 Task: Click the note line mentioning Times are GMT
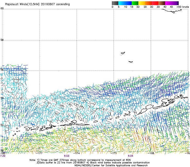[80, 160]
